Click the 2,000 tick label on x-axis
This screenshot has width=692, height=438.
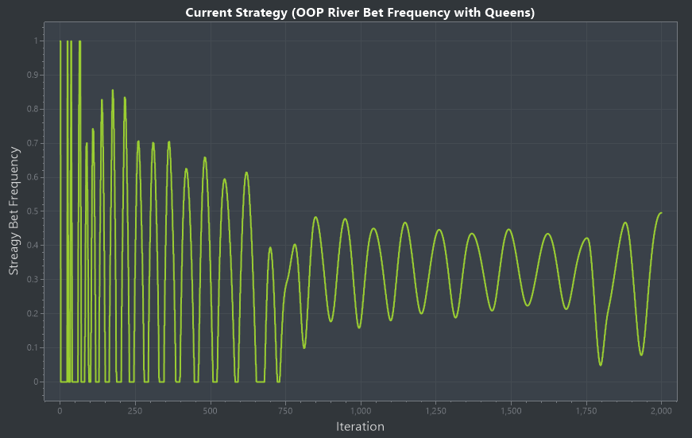click(x=662, y=411)
